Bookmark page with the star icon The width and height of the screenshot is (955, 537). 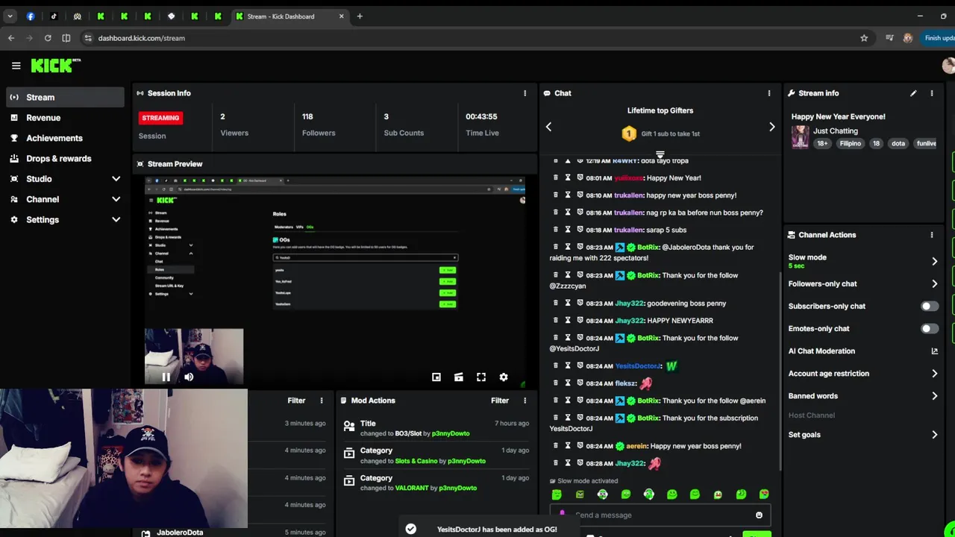(864, 38)
